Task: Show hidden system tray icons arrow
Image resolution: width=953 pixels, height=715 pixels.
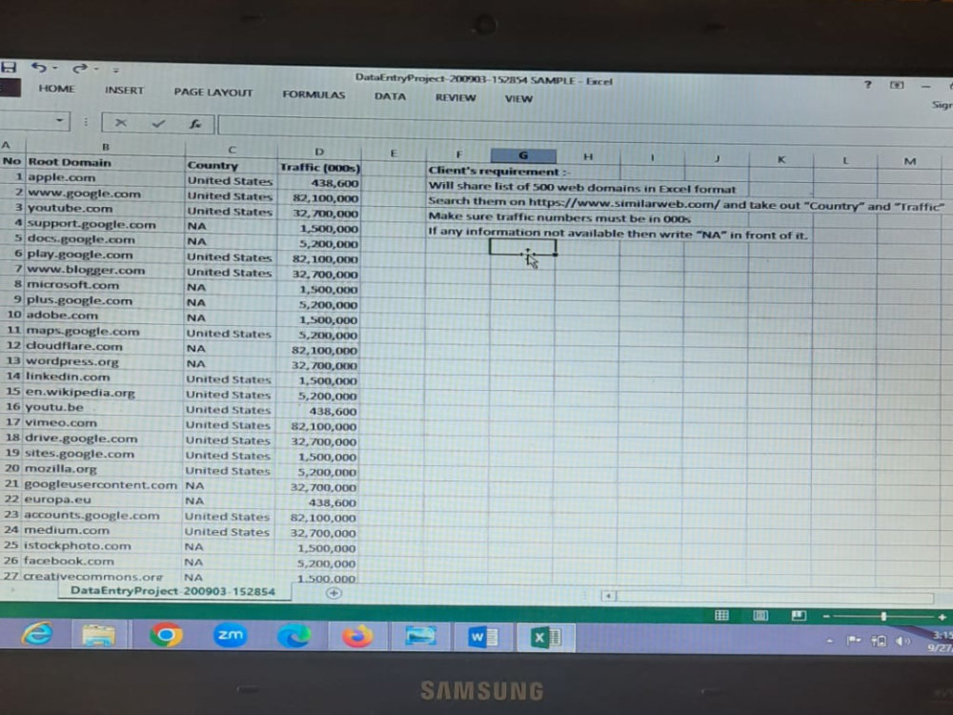Action: pos(830,641)
